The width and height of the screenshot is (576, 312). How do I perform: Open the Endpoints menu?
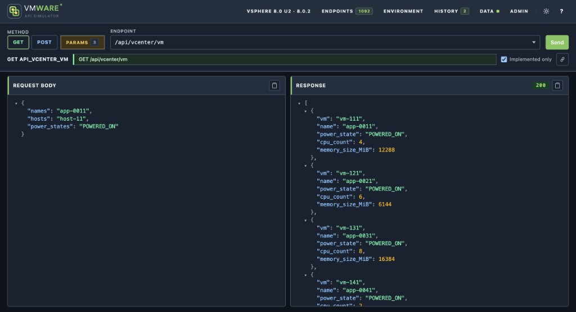(x=346, y=11)
